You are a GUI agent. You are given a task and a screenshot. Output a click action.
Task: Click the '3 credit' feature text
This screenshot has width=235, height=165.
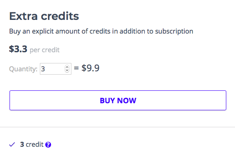coord(32,145)
